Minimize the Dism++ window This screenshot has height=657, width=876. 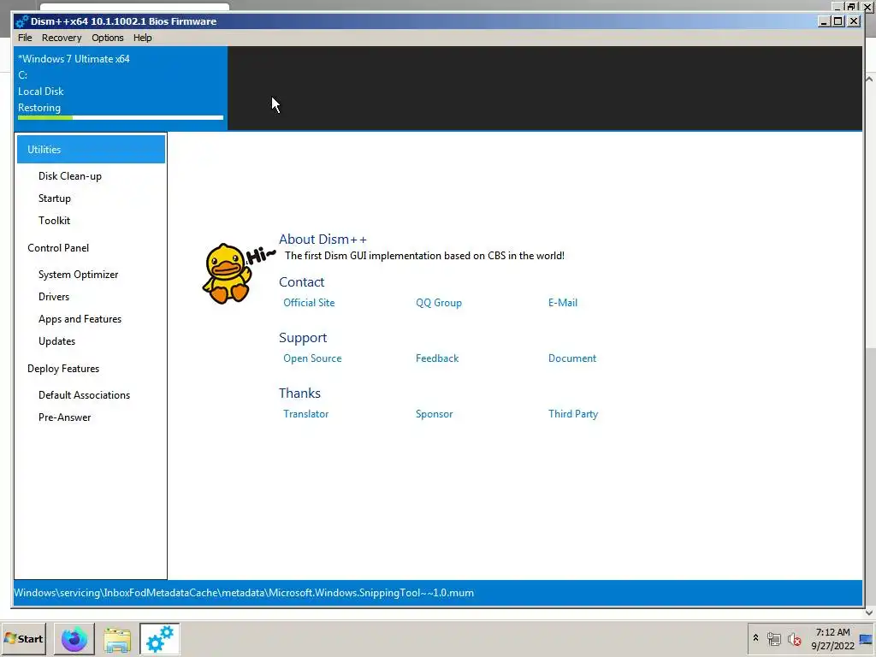825,21
